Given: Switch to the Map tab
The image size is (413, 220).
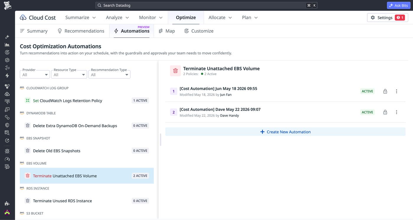Looking at the screenshot, I should pyautogui.click(x=167, y=31).
